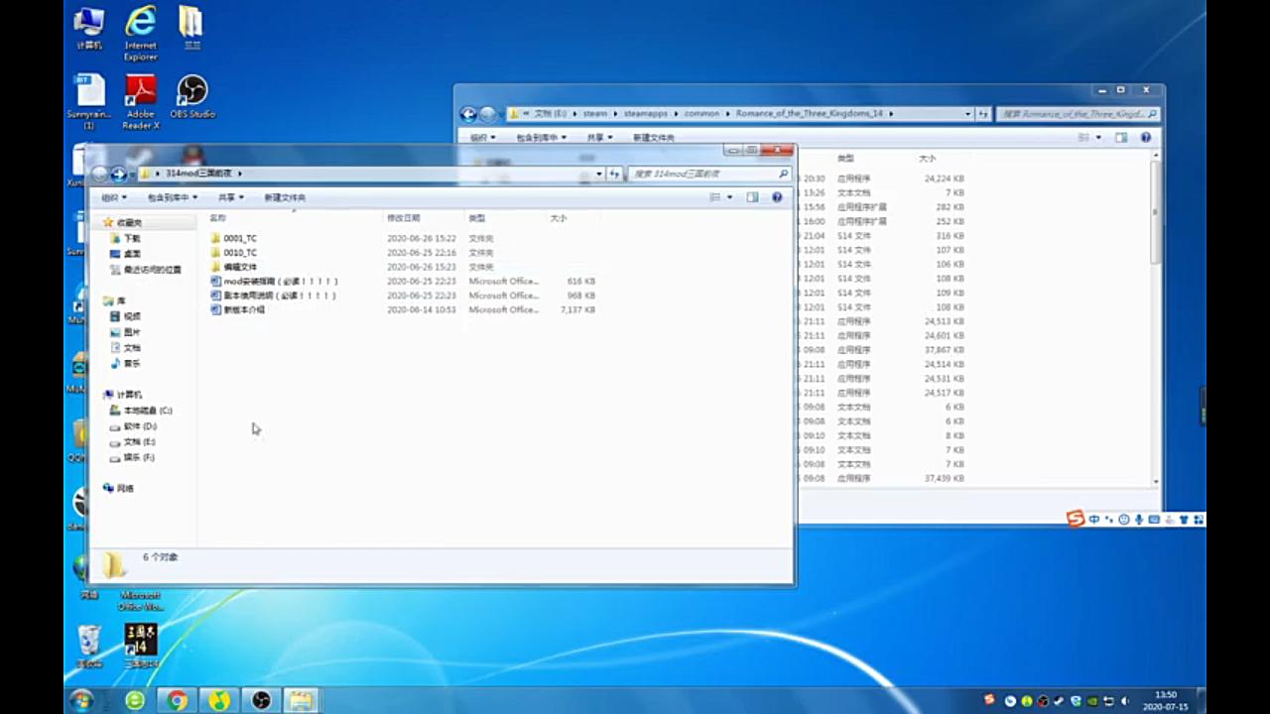
Task: Click the steam breadcrumb in rear window
Action: pyautogui.click(x=595, y=114)
